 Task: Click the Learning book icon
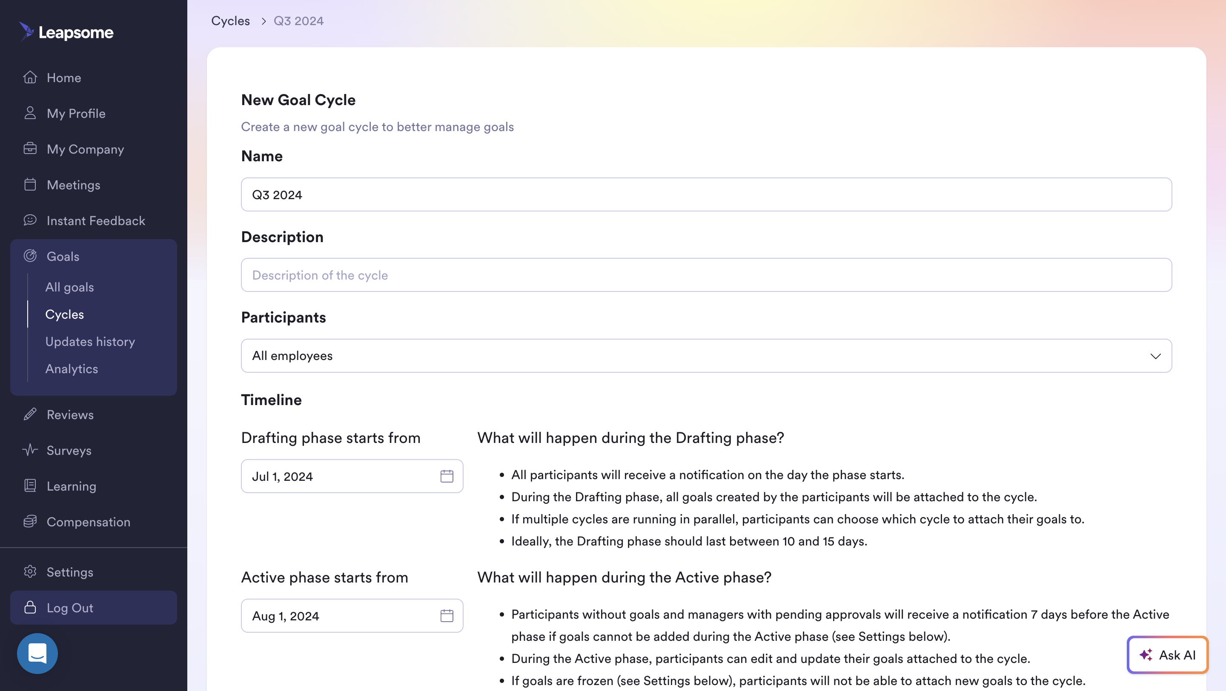(30, 485)
